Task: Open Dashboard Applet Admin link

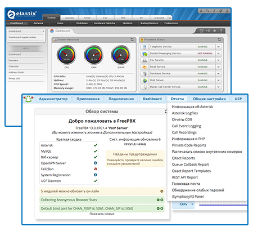Action: tap(22, 37)
